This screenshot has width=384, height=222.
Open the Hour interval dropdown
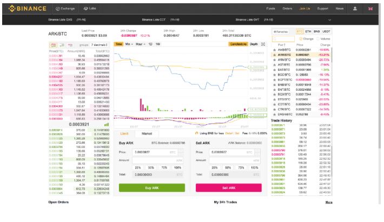tap(140, 44)
